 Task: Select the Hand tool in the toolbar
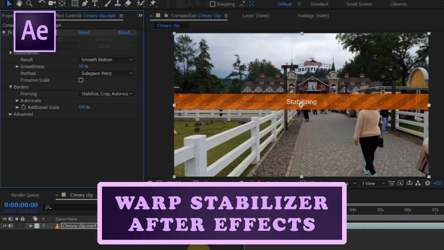pos(19,4)
